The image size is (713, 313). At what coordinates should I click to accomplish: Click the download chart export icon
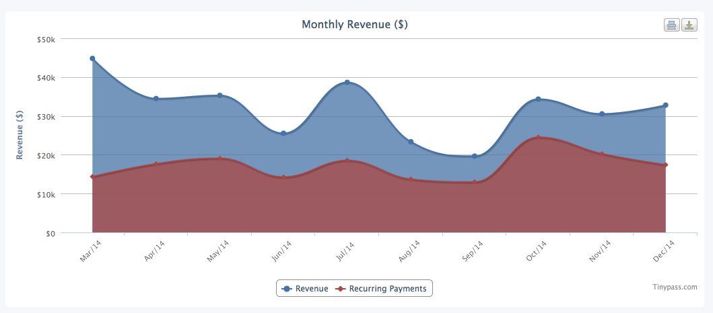coord(689,26)
